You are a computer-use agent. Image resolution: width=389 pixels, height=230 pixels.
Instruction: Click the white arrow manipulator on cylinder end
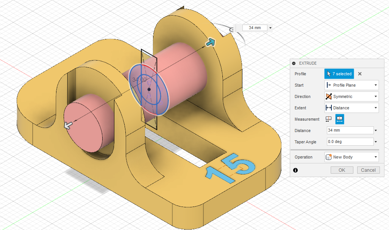tap(68, 125)
